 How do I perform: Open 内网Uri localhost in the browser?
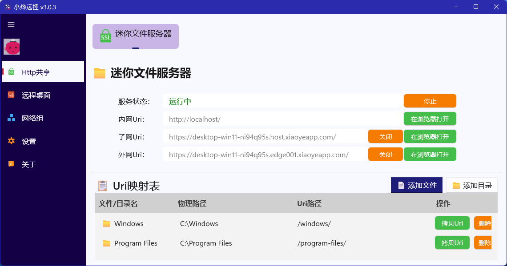pyautogui.click(x=430, y=119)
